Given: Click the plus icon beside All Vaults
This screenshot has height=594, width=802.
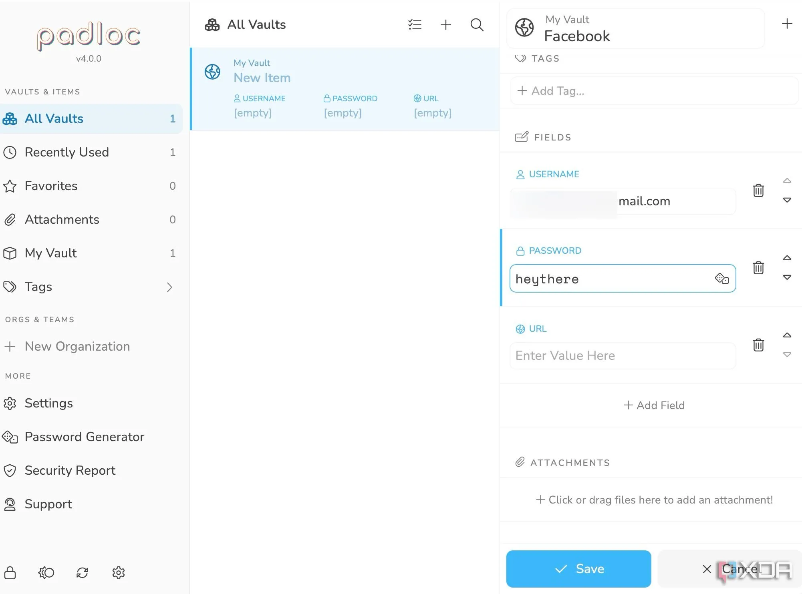Looking at the screenshot, I should coord(445,25).
